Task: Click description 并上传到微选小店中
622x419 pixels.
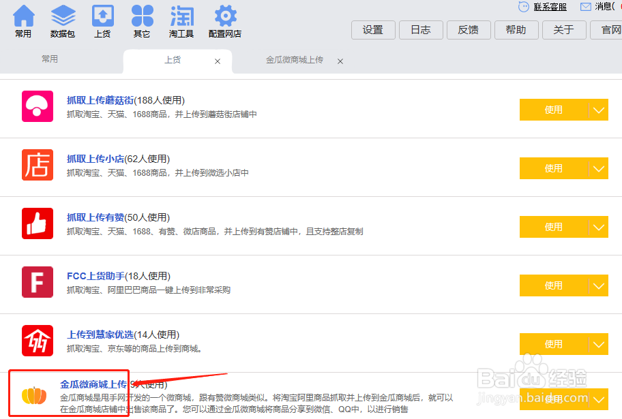Action: tap(212, 173)
